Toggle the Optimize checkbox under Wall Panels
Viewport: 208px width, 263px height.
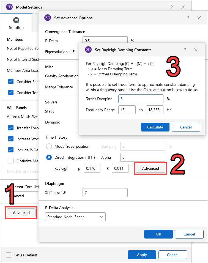11,161
